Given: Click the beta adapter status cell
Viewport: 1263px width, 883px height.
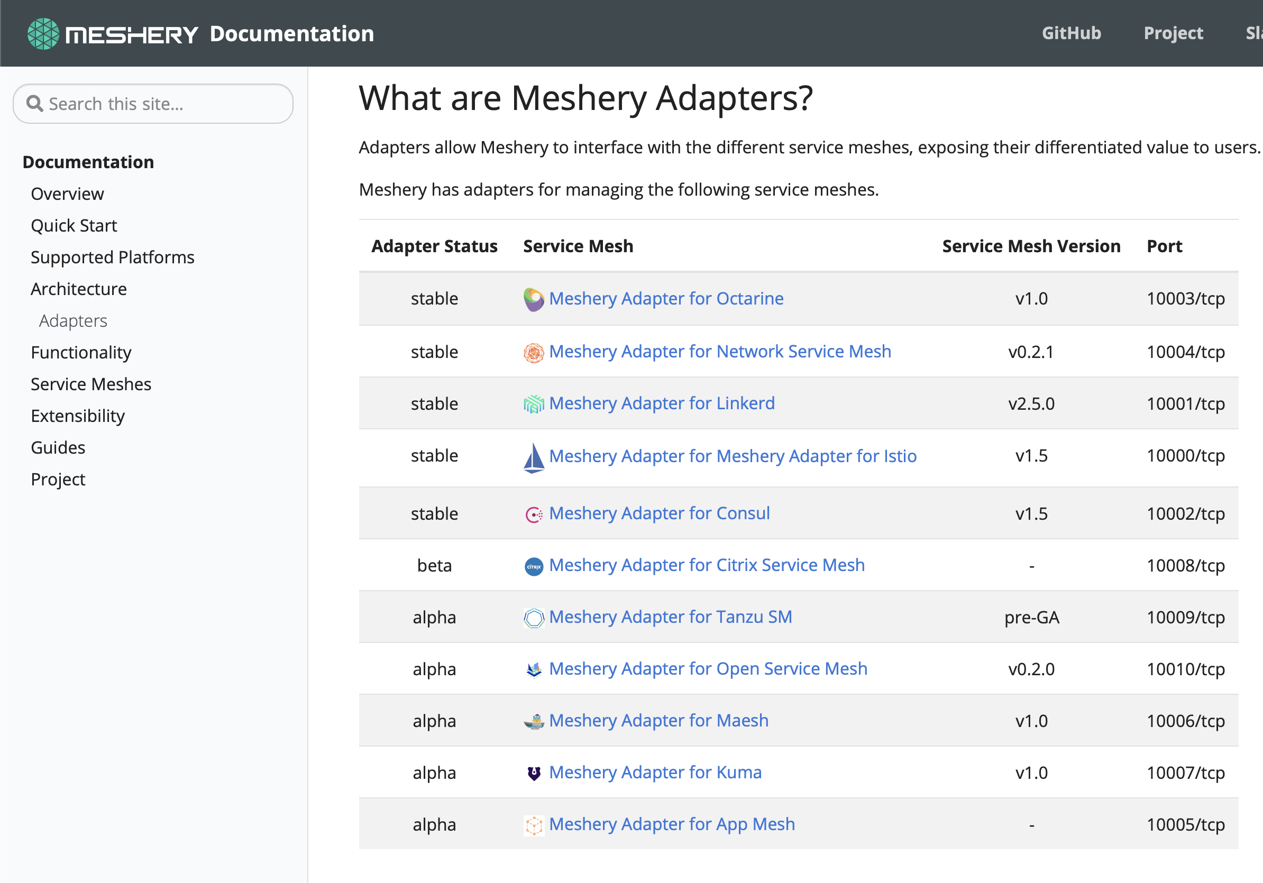Looking at the screenshot, I should [x=434, y=566].
